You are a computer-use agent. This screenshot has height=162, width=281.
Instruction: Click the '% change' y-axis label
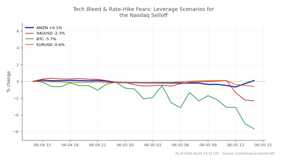[x=8, y=82]
